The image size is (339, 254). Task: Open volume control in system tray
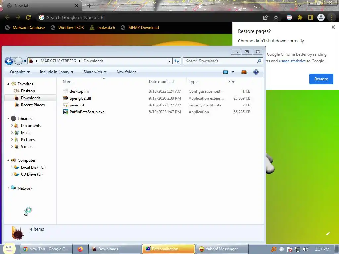pos(305,249)
